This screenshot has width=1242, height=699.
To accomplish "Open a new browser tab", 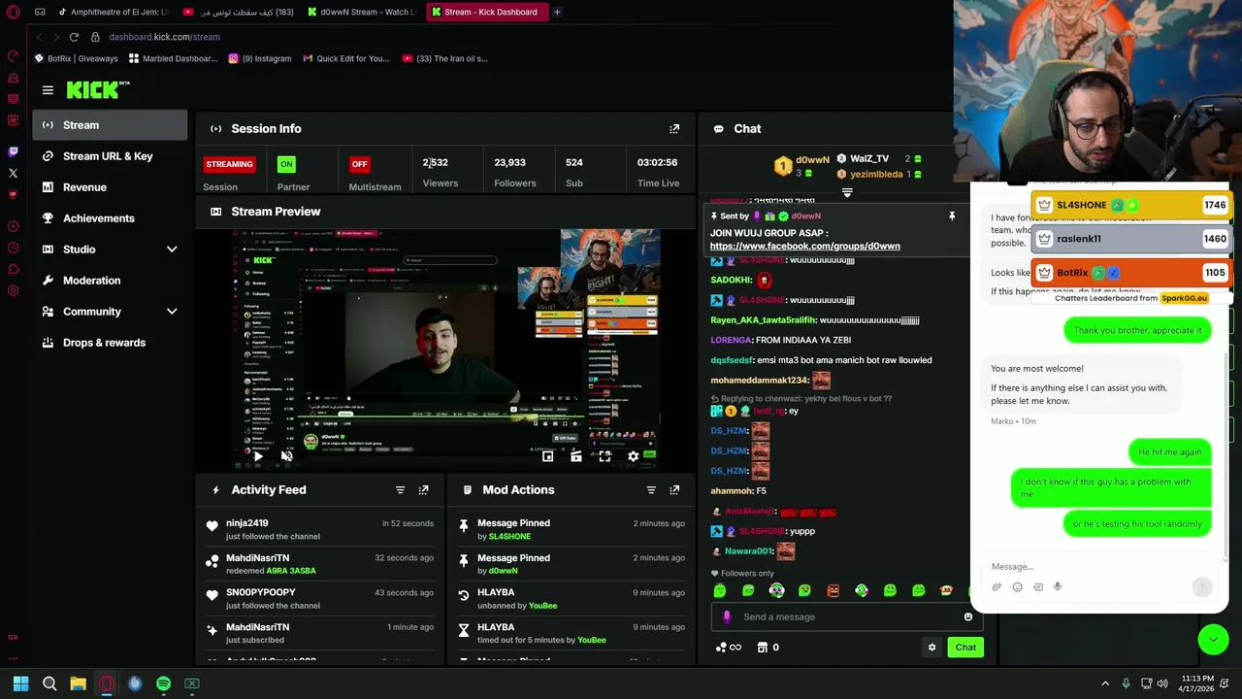I will click(557, 12).
